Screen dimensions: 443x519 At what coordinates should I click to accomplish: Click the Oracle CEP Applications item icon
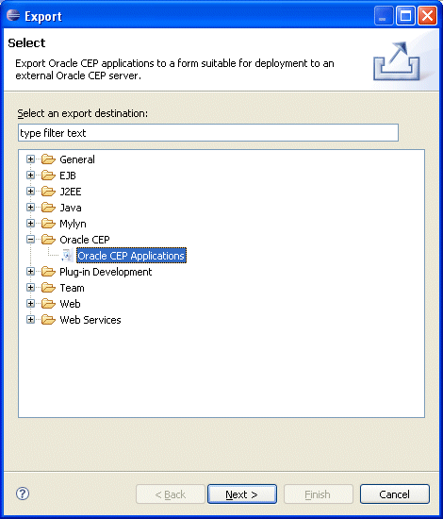tap(67, 255)
